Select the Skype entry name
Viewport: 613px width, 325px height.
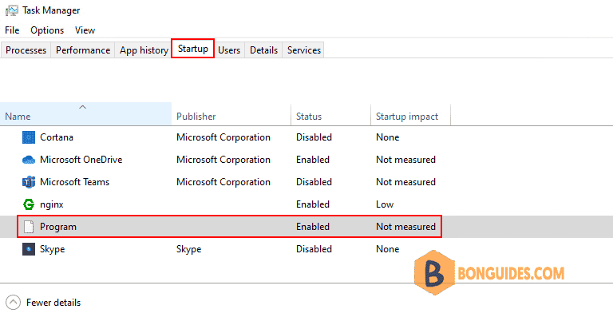click(53, 249)
